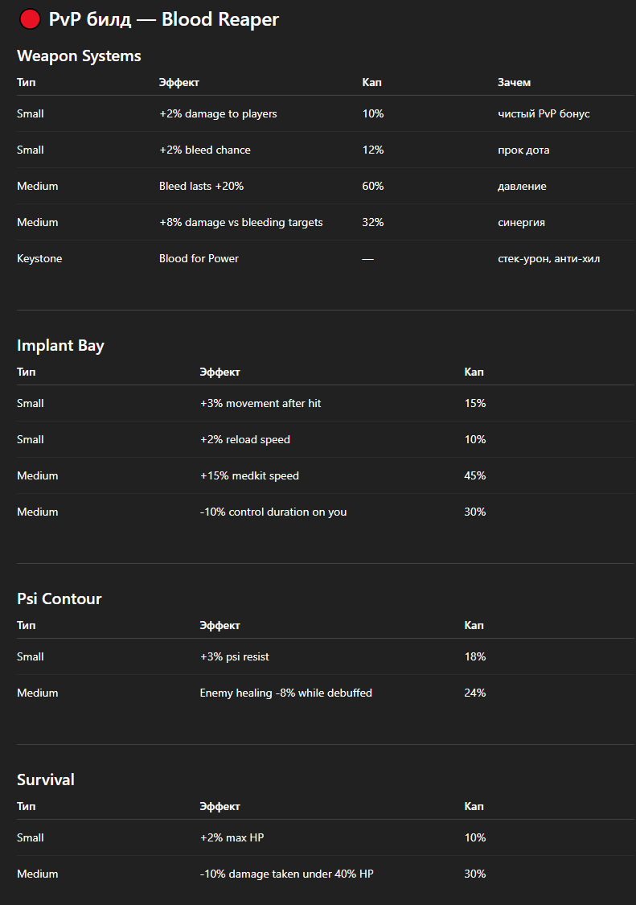Click the 'PvP билд — Blood Reaper' title
The height and width of the screenshot is (905, 636).
click(x=163, y=19)
